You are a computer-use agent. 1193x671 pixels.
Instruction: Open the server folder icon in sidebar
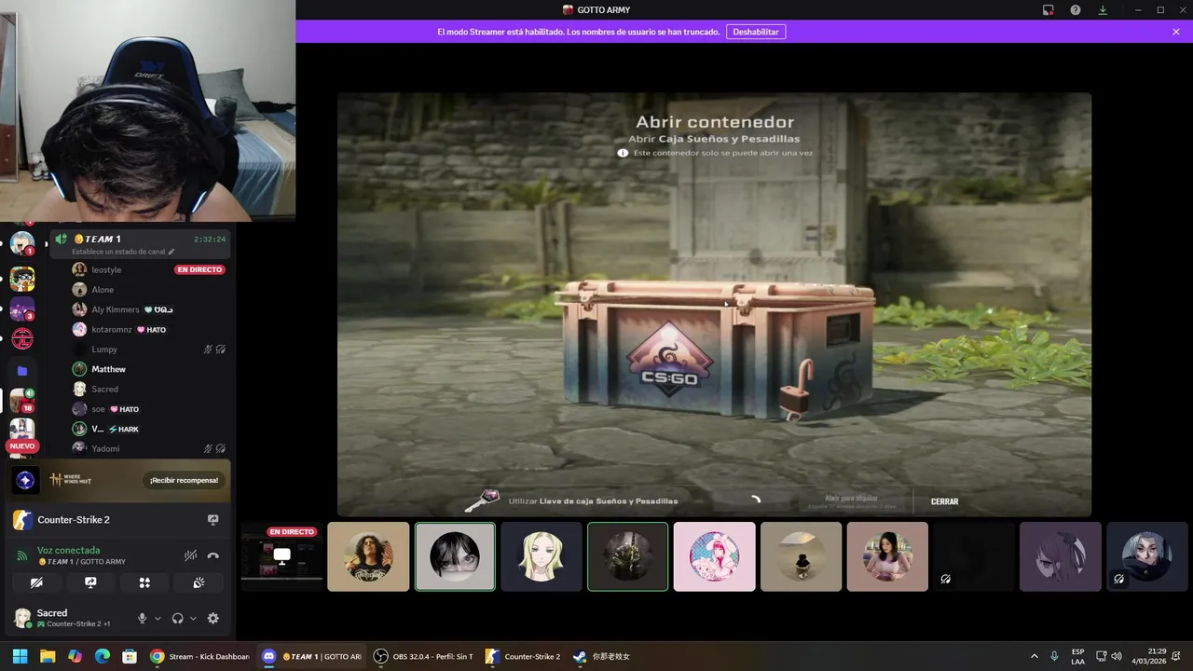click(x=22, y=371)
